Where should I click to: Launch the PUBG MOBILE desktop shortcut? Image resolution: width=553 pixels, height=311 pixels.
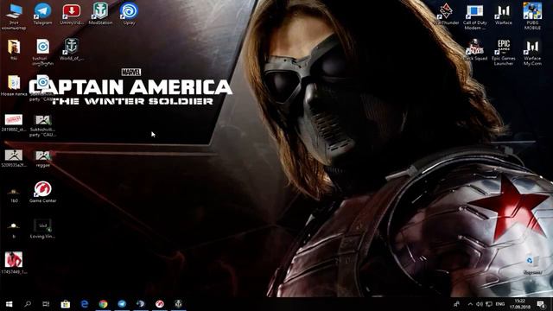pos(532,16)
